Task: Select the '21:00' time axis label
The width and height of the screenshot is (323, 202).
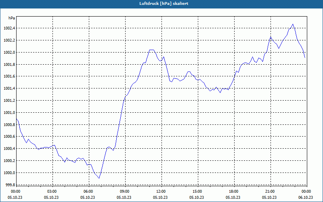Action: pos(270,191)
